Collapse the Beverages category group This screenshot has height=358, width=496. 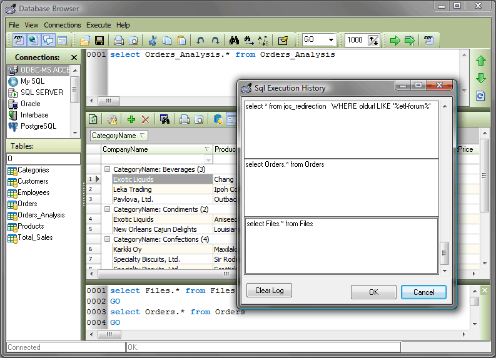107,169
